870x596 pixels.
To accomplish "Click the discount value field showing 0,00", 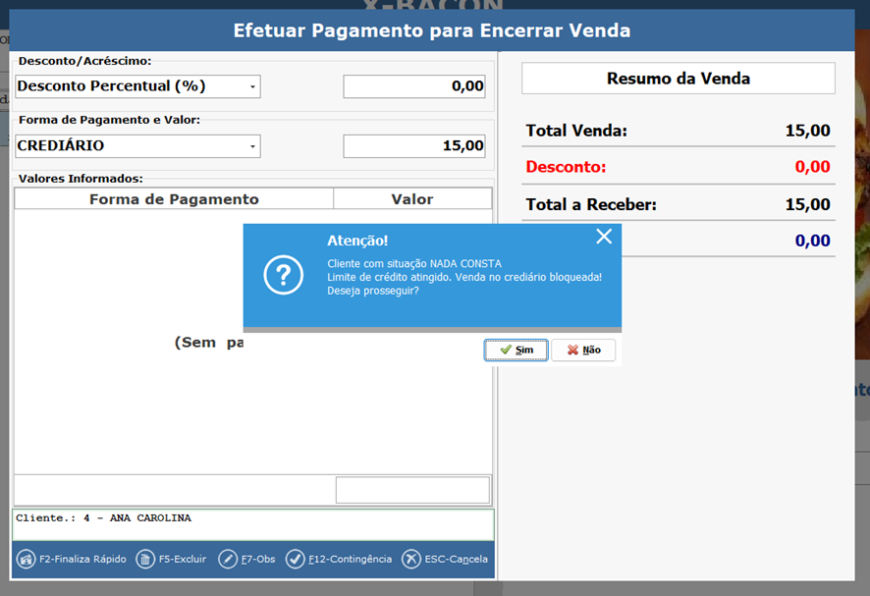I will pyautogui.click(x=413, y=86).
